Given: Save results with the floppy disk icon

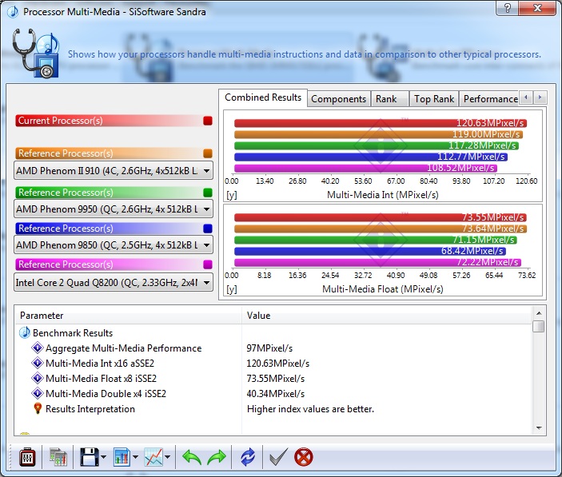Looking at the screenshot, I should tap(90, 457).
